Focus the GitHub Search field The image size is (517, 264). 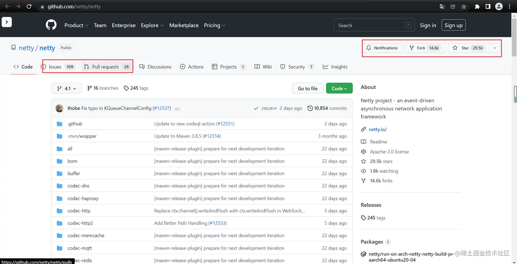(x=374, y=25)
